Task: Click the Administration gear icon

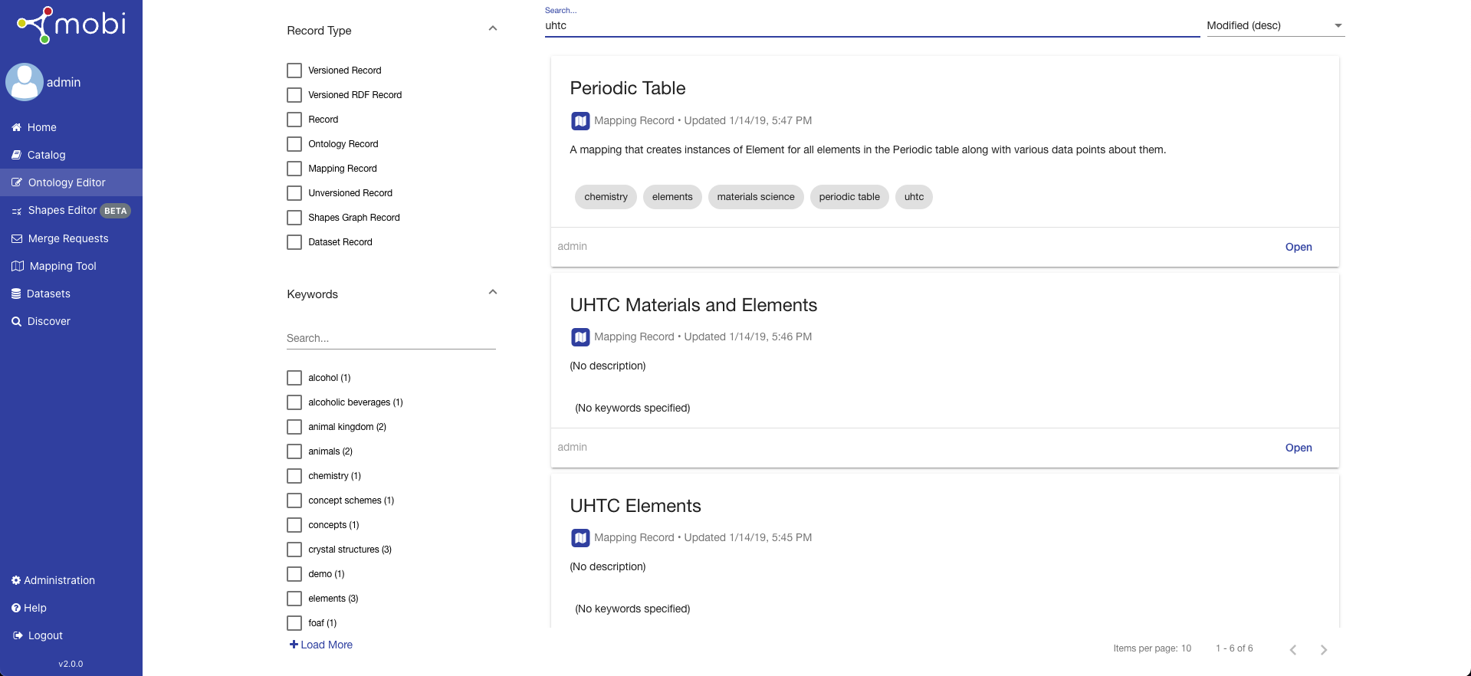Action: pos(16,580)
